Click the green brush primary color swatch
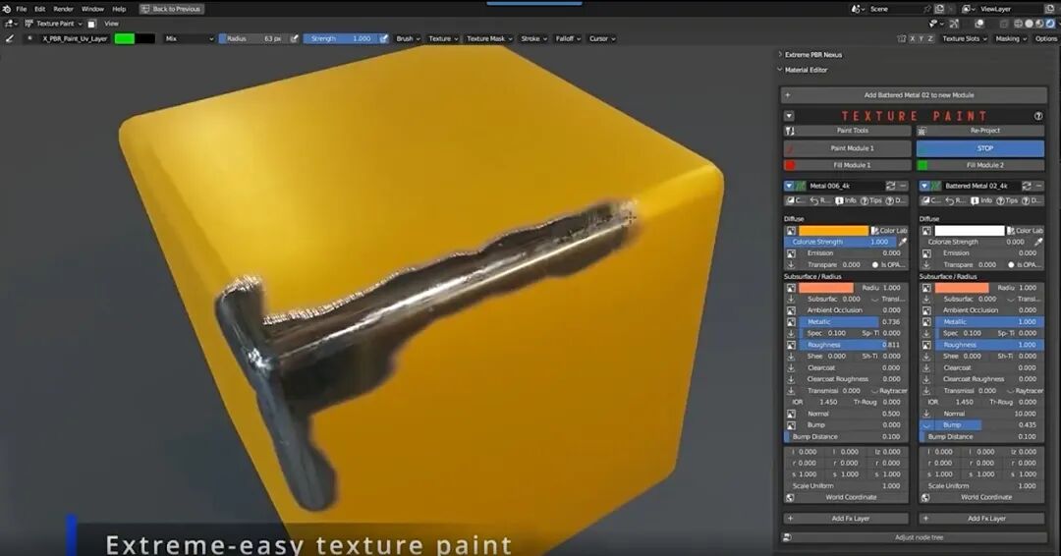Viewport: 1061px width, 556px height. (125, 38)
